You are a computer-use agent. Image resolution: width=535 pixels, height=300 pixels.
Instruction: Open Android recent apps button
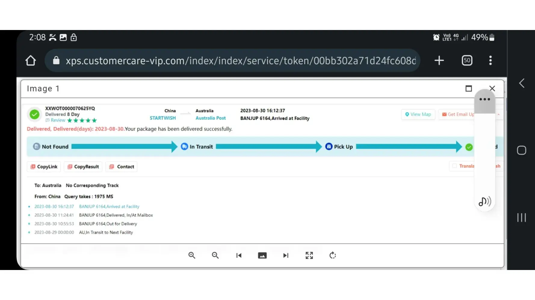click(521, 217)
